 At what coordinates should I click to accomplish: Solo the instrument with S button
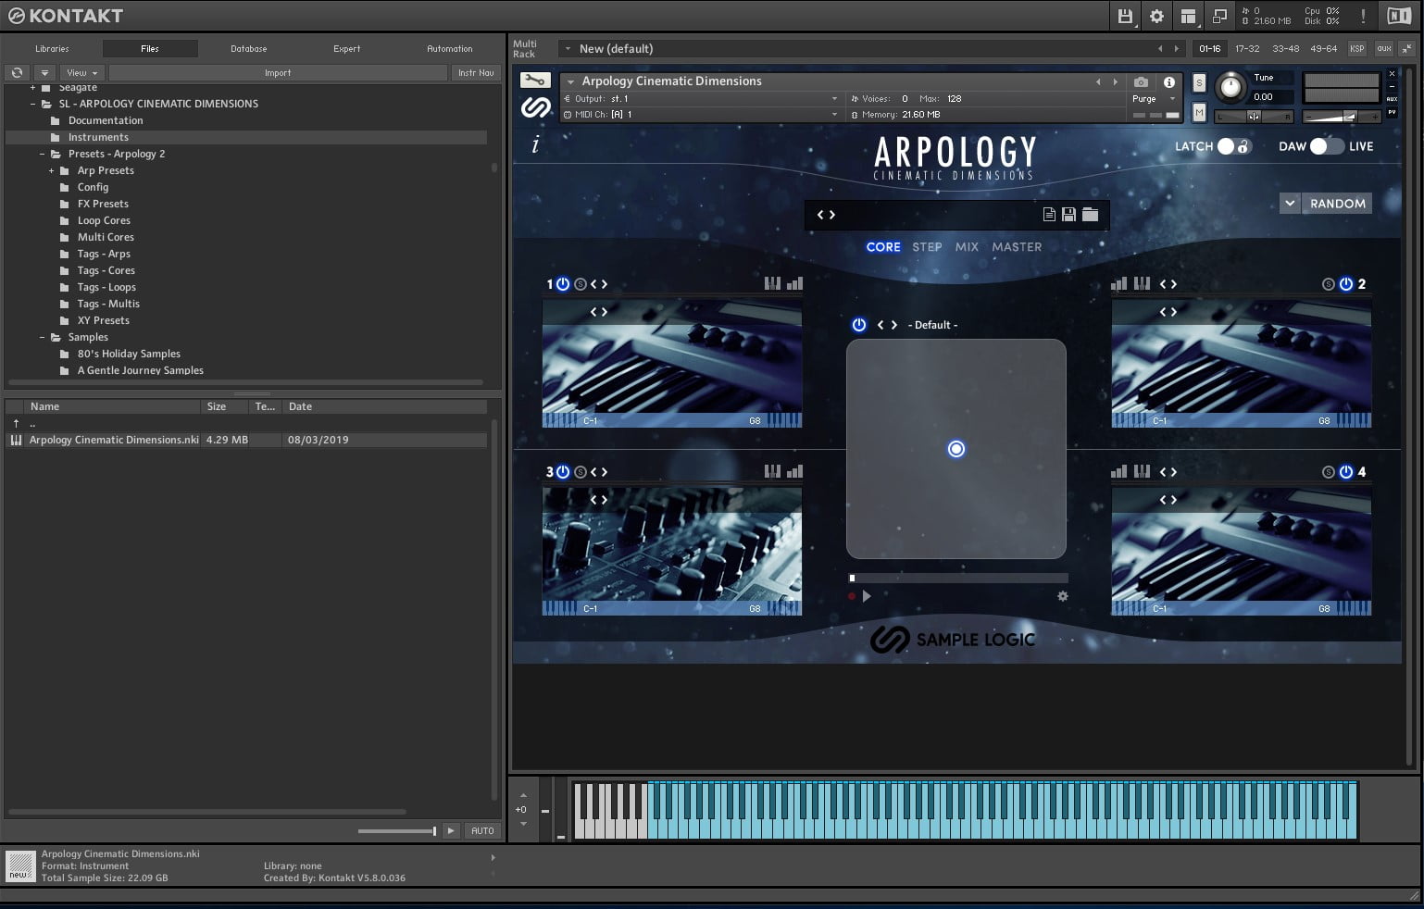[x=1199, y=82]
